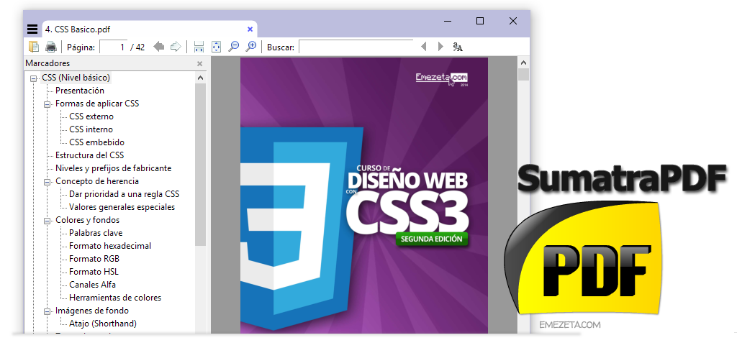Maximize the SumatraPDF window
This screenshot has height=348, width=737.
pyautogui.click(x=480, y=21)
